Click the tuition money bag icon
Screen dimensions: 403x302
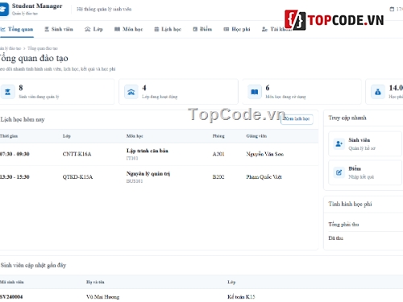(378, 92)
